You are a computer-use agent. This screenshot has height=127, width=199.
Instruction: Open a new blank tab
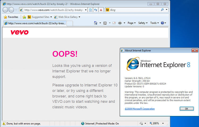(70, 24)
